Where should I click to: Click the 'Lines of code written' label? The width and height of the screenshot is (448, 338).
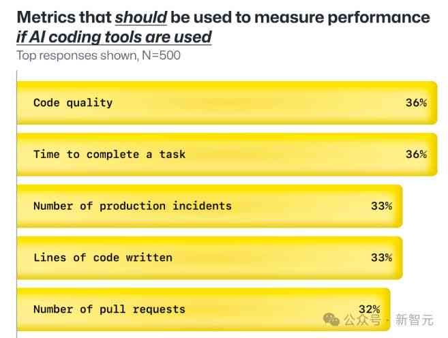click(x=103, y=258)
